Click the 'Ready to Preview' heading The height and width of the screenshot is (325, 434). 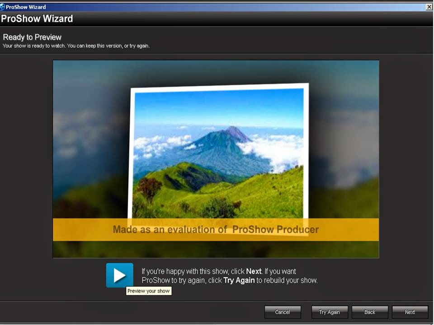[32, 37]
